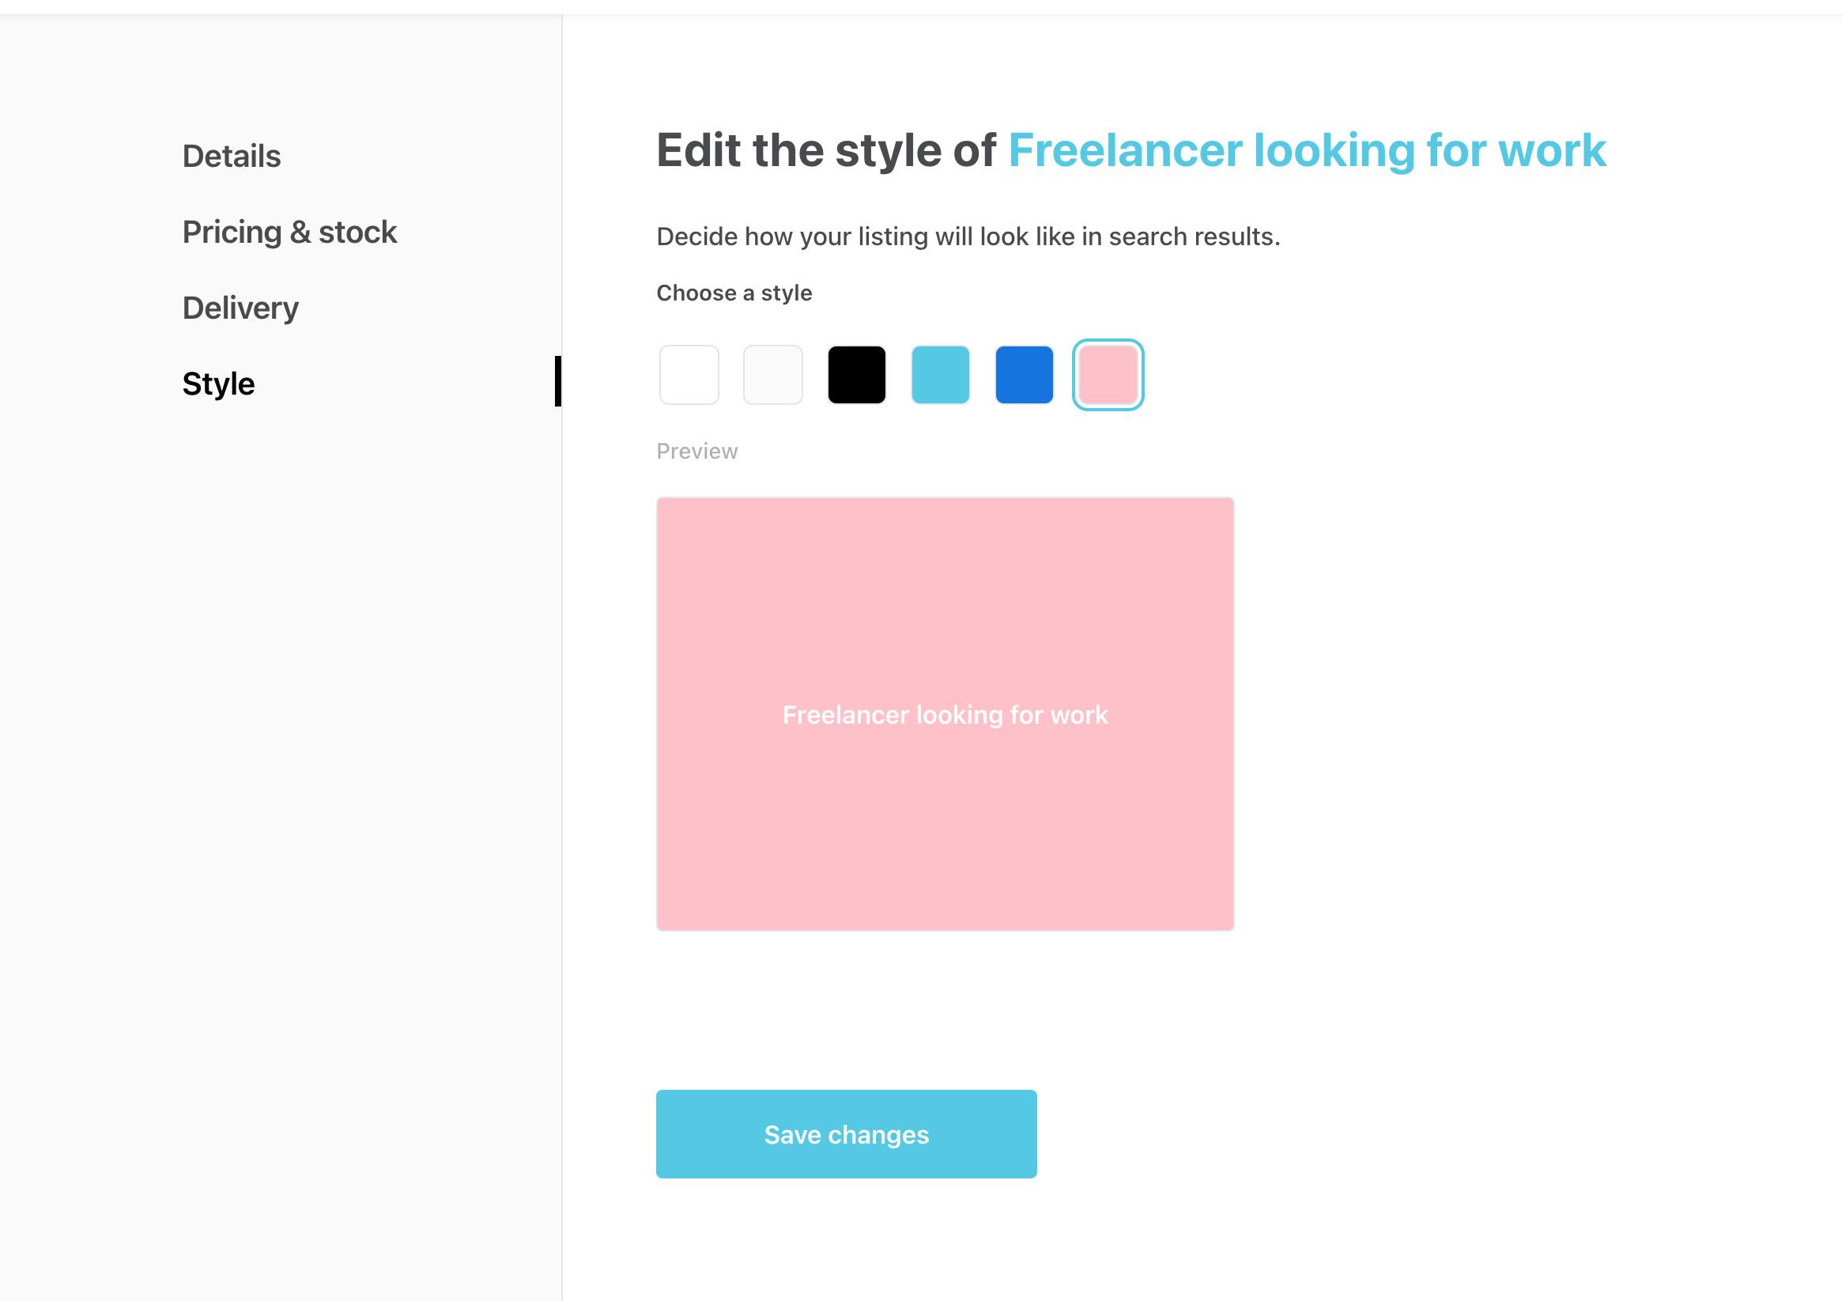Select the Style sidebar item
The height and width of the screenshot is (1301, 1842).
[x=218, y=384]
